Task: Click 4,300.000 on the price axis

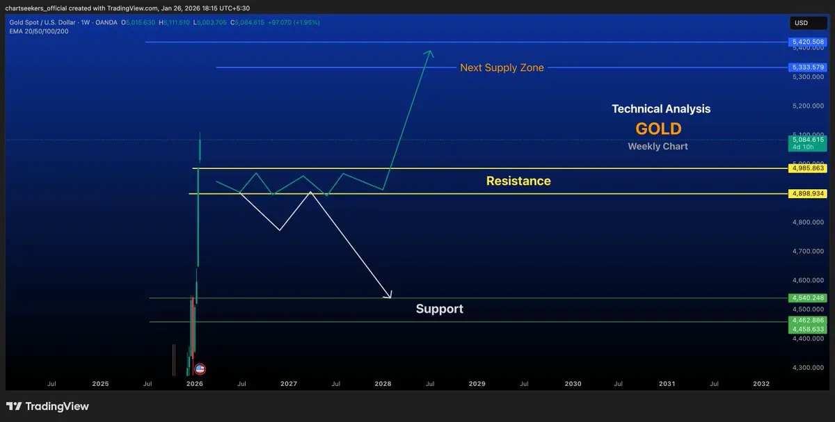Action: pyautogui.click(x=807, y=368)
